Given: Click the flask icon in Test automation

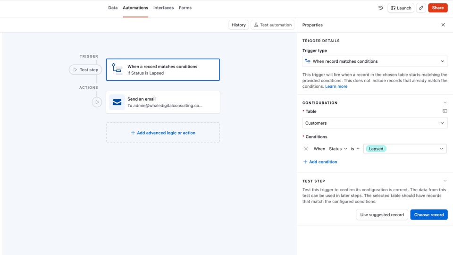Looking at the screenshot, I should coord(256,25).
